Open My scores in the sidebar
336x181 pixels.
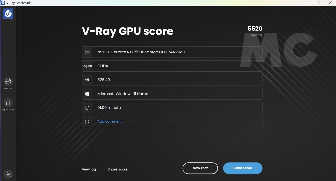coord(8,103)
